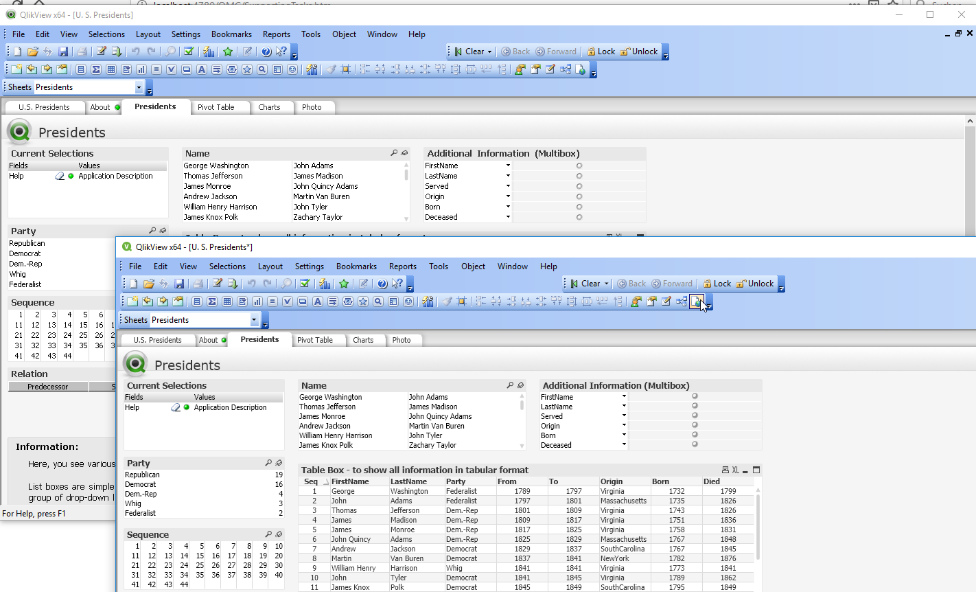Open Sheets combo box in back window

(139, 87)
